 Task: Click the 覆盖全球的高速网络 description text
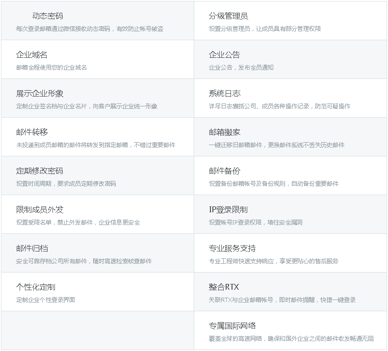pyautogui.click(x=291, y=339)
